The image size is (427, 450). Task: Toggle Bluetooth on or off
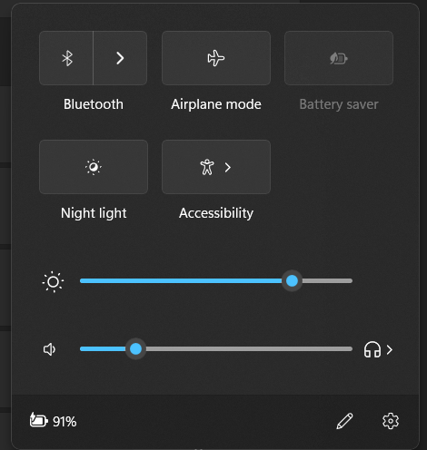(x=66, y=58)
